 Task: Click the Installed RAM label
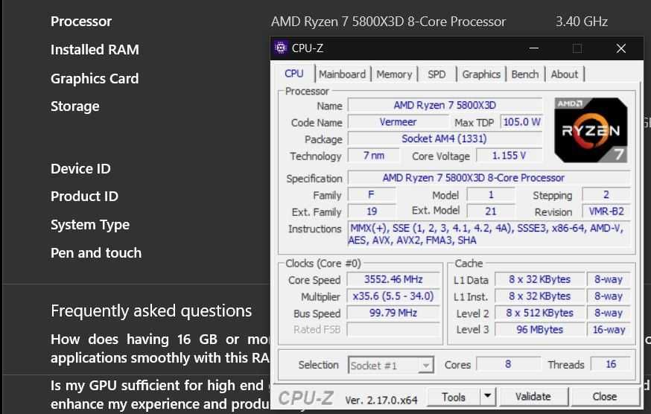click(x=95, y=50)
